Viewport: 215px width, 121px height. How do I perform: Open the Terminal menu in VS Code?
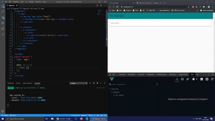(38, 2)
